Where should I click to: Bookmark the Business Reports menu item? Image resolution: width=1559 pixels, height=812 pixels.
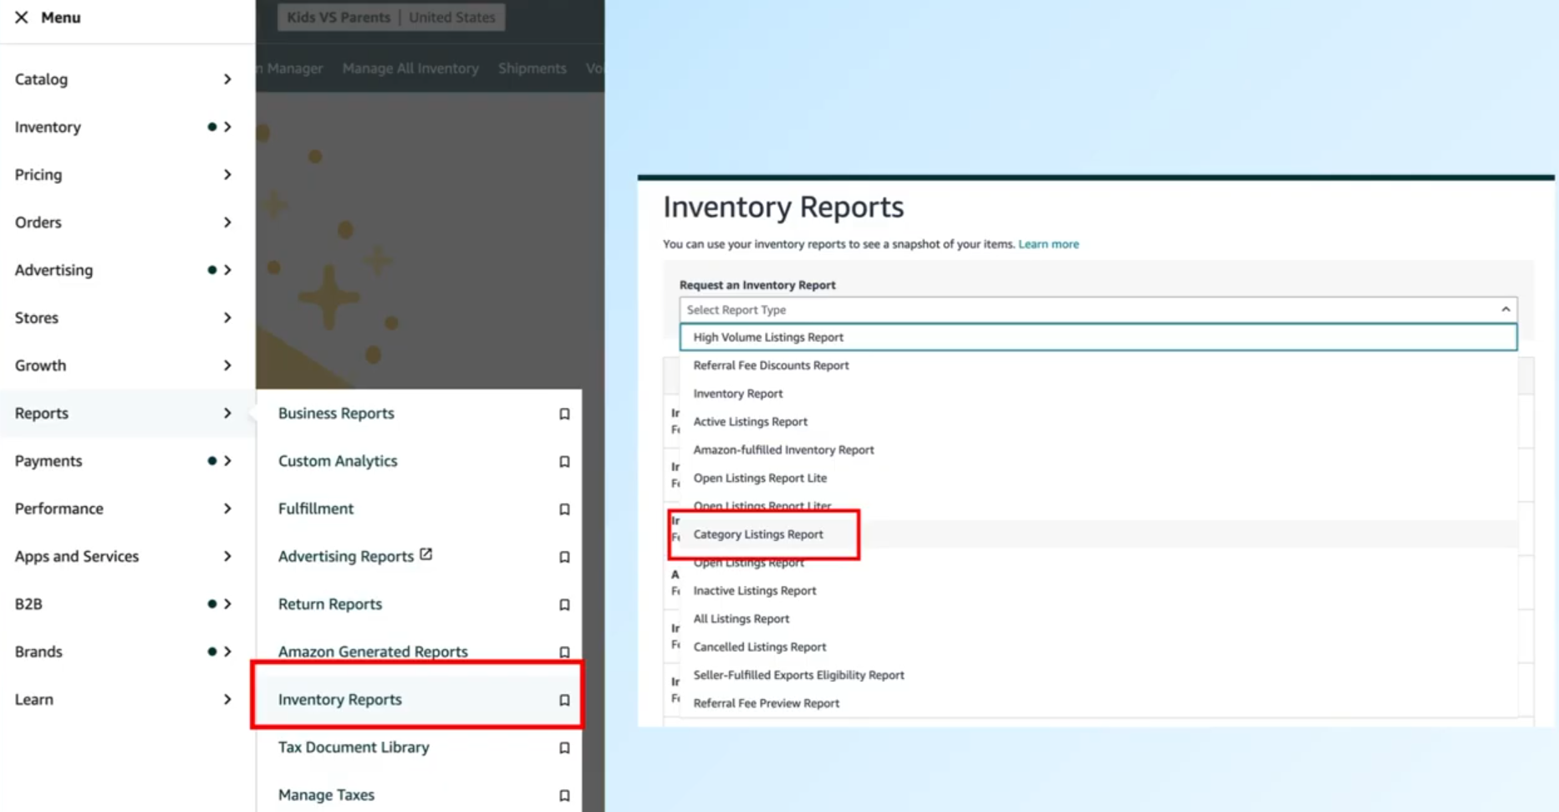(564, 414)
